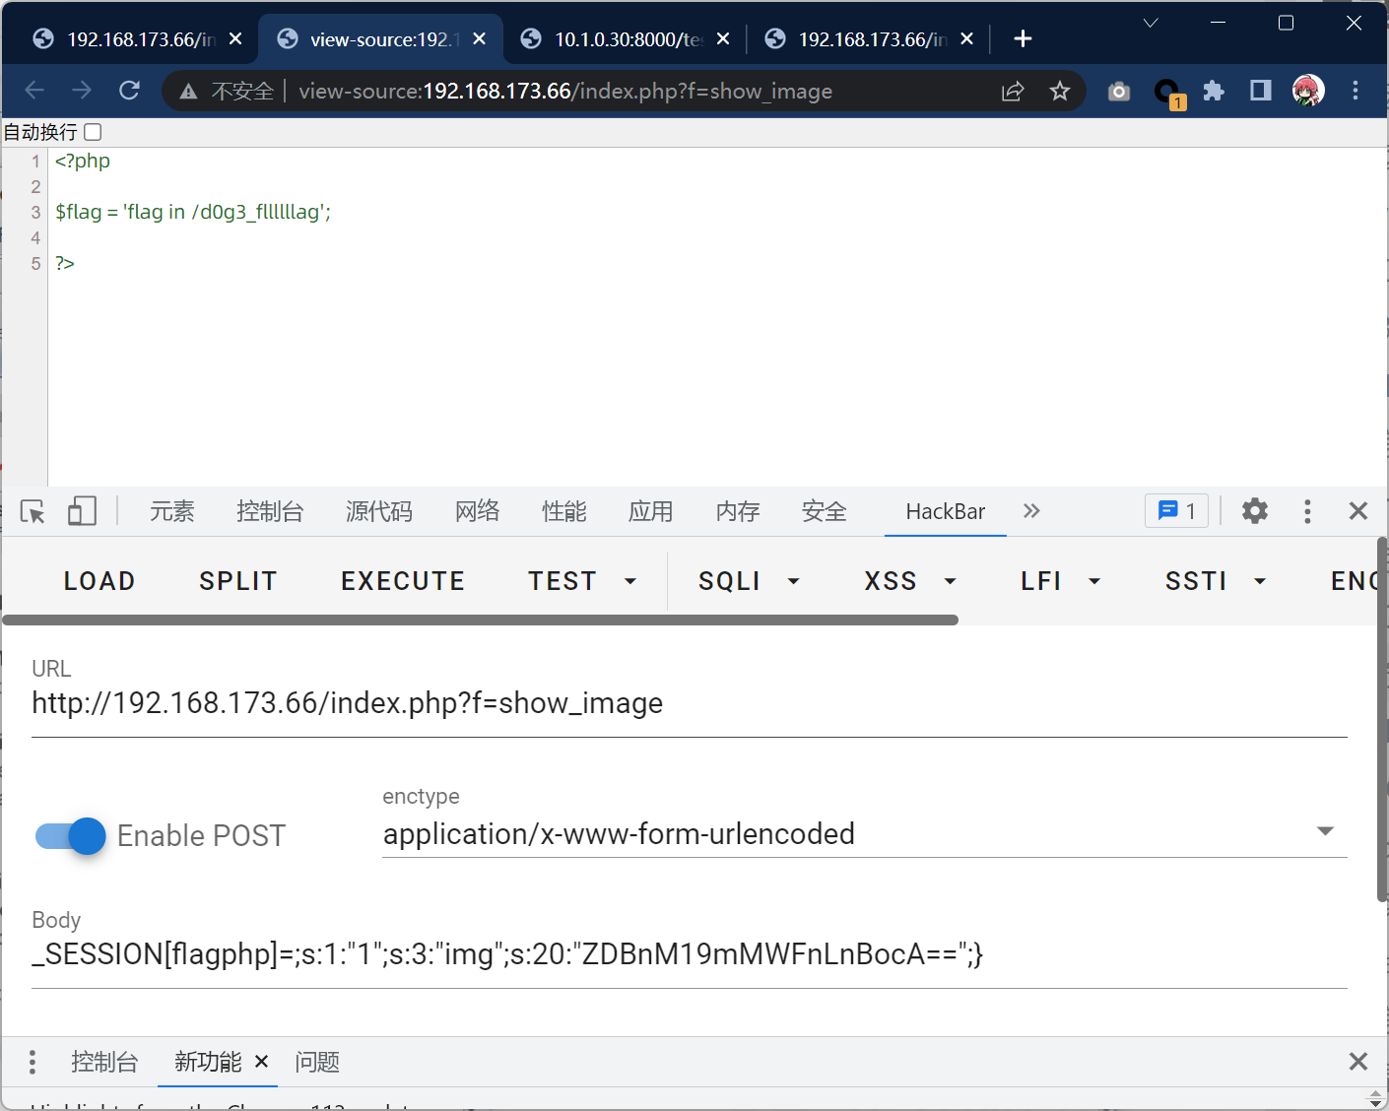This screenshot has height=1111, width=1389.
Task: Open the browser extensions puzzle icon
Action: pyautogui.click(x=1214, y=92)
